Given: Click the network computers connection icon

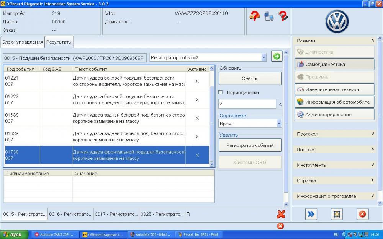Looking at the screenshot, I should tap(268, 16).
